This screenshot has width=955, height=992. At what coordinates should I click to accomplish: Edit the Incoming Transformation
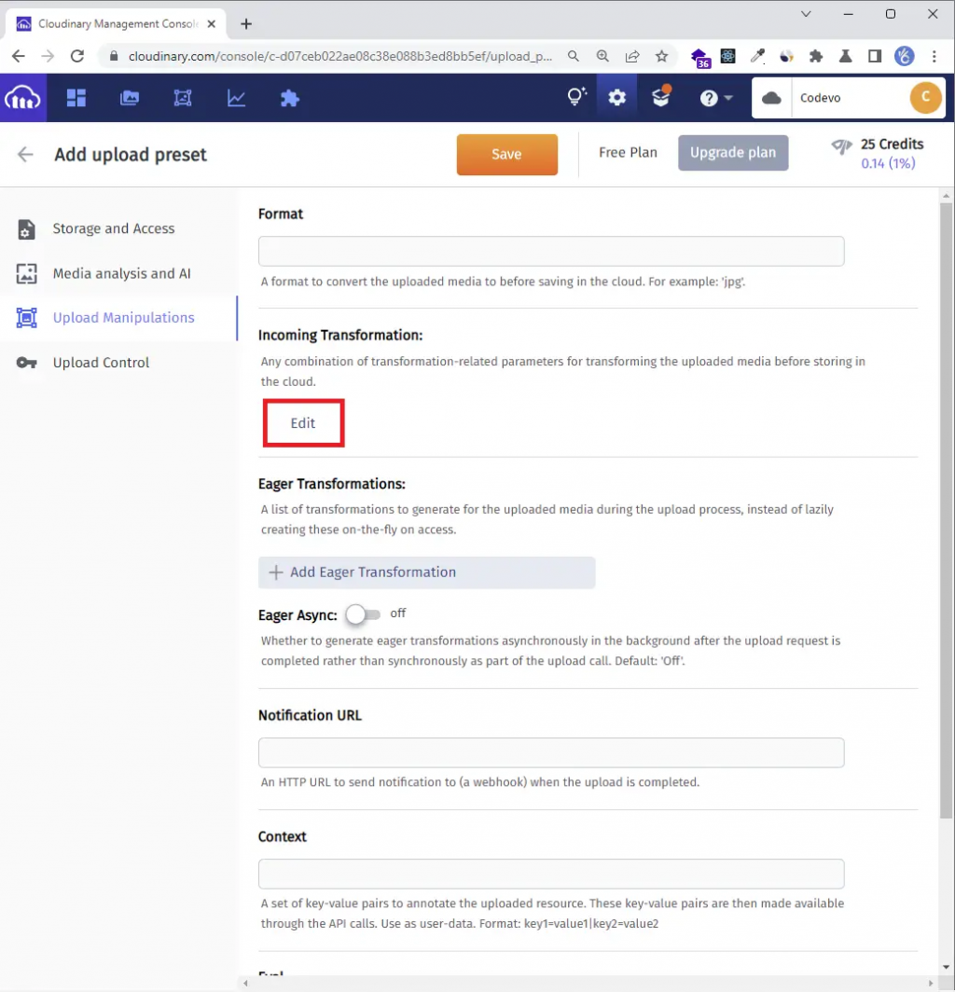coord(303,423)
